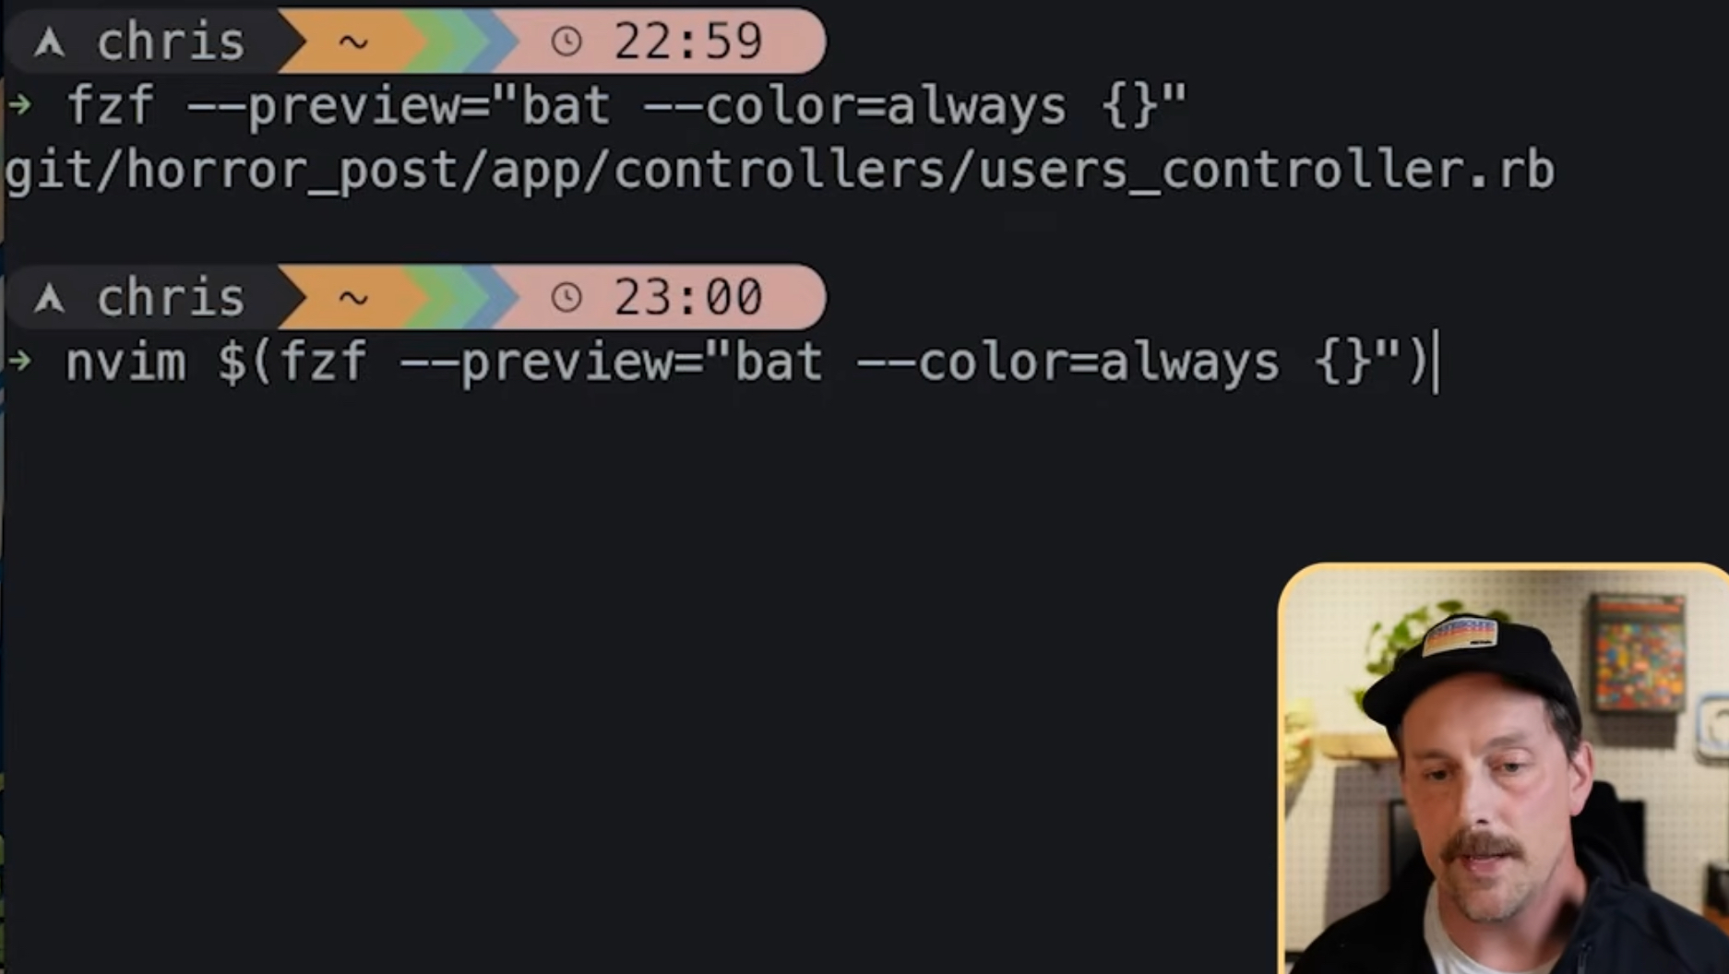Click the clock icon beside 23:00
The width and height of the screenshot is (1729, 974).
pos(566,297)
